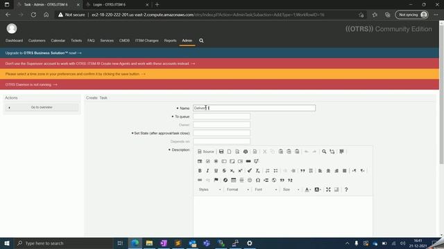This screenshot has height=249, width=444.
Task: Open the Tickets menu
Action: click(x=76, y=41)
